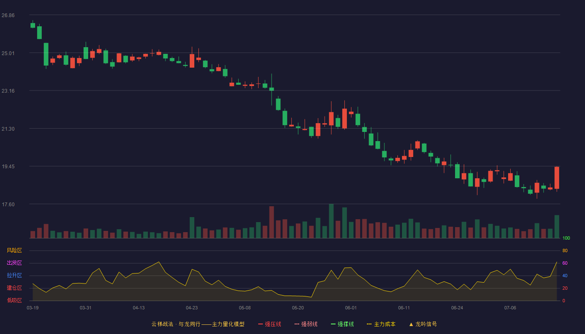
Task: Toggle the 强撑线 legend entry
Action: (x=342, y=324)
